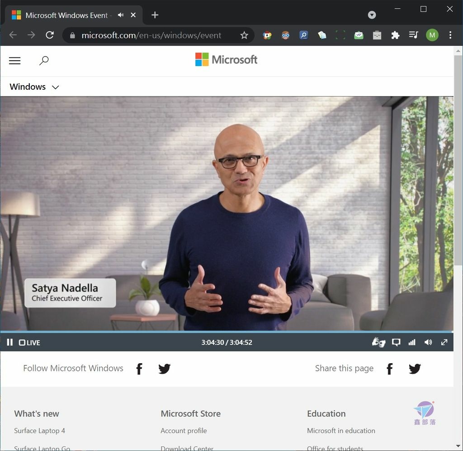Screen dimensions: 463x451
Task: Mute the video player volume
Action: pyautogui.click(x=428, y=342)
